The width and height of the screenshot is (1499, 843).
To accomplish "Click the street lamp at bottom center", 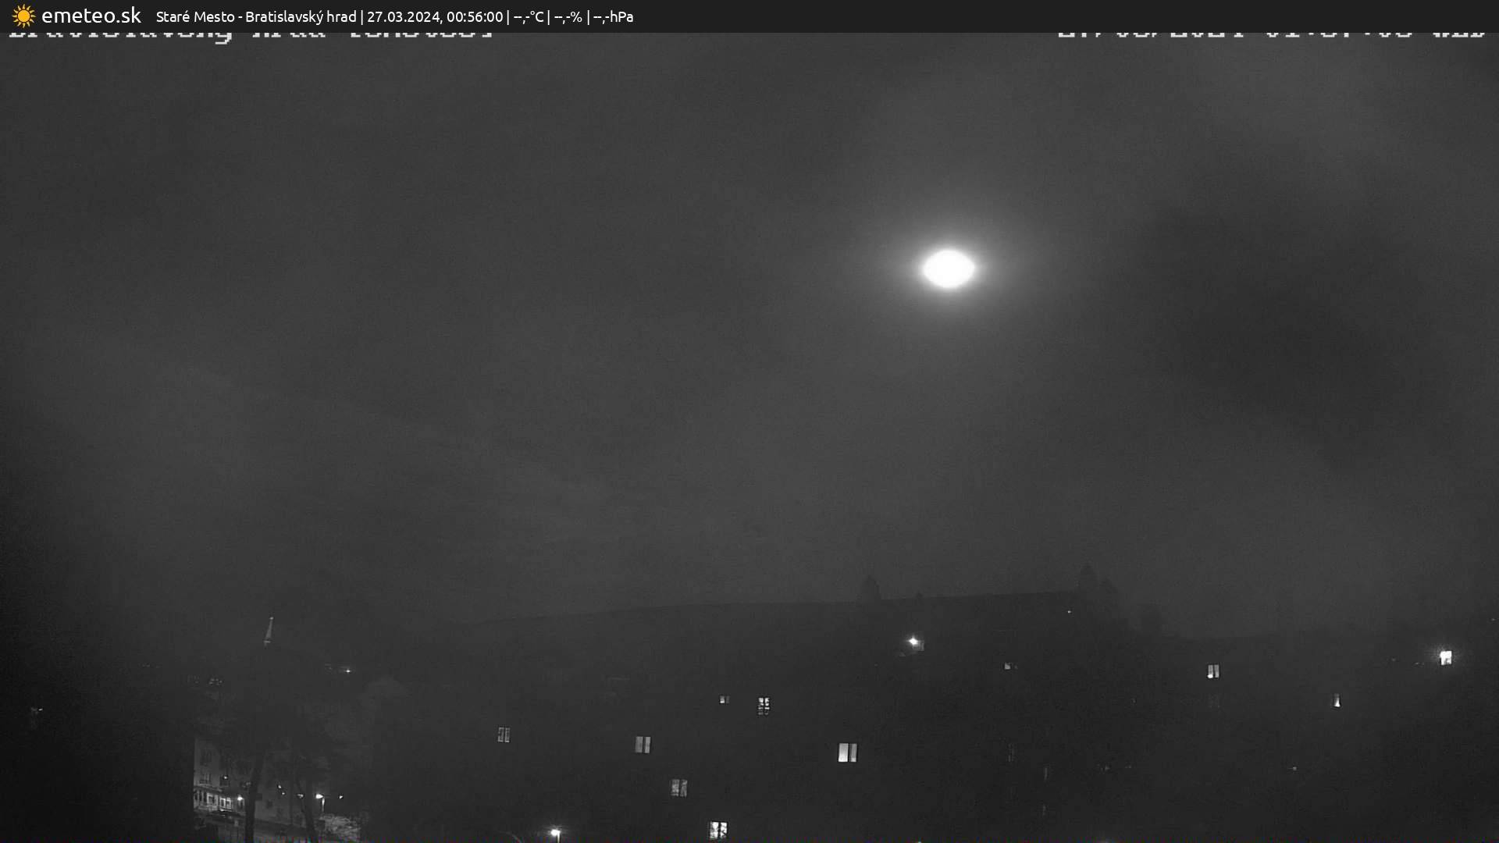I will (555, 833).
